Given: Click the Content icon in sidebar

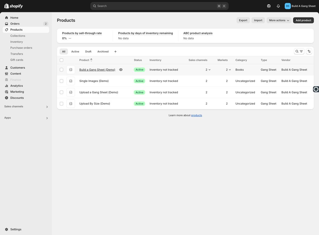Looking at the screenshot, I should (7, 74).
